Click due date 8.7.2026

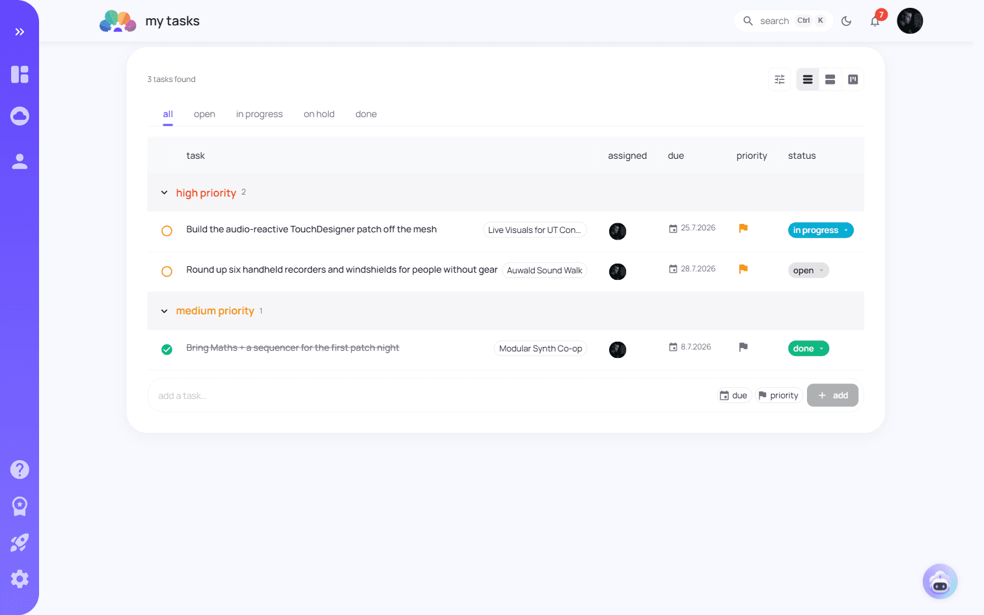pyautogui.click(x=690, y=347)
